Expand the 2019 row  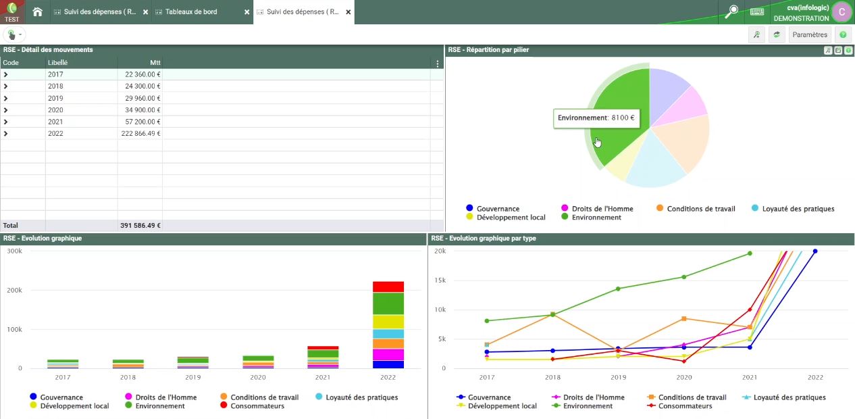pos(6,98)
